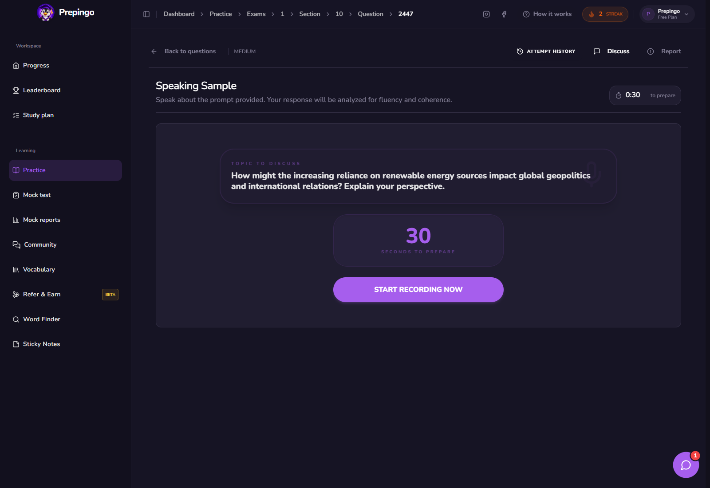Open the Instagram icon link

[486, 14]
